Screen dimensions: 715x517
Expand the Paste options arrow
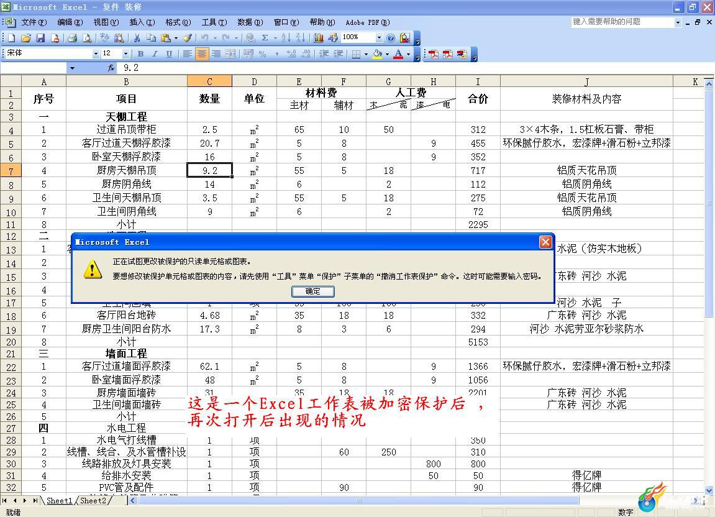pos(176,39)
